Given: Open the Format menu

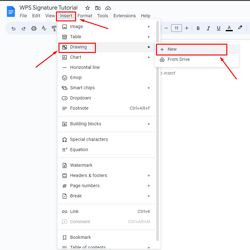Looking at the screenshot, I should click(x=85, y=16).
